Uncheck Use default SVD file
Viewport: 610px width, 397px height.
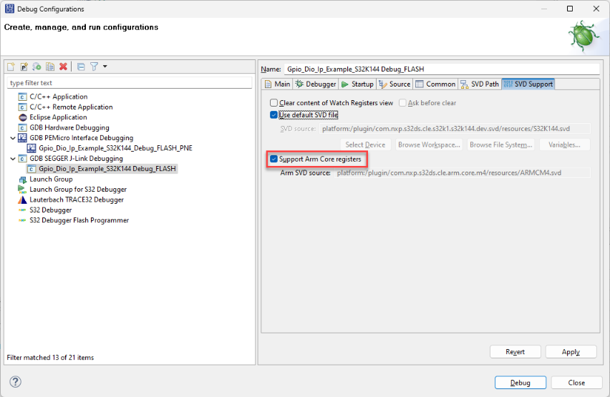pos(274,114)
